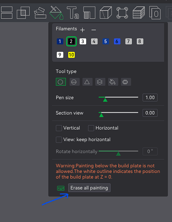Click the "Filaments" heading text

click(x=66, y=29)
